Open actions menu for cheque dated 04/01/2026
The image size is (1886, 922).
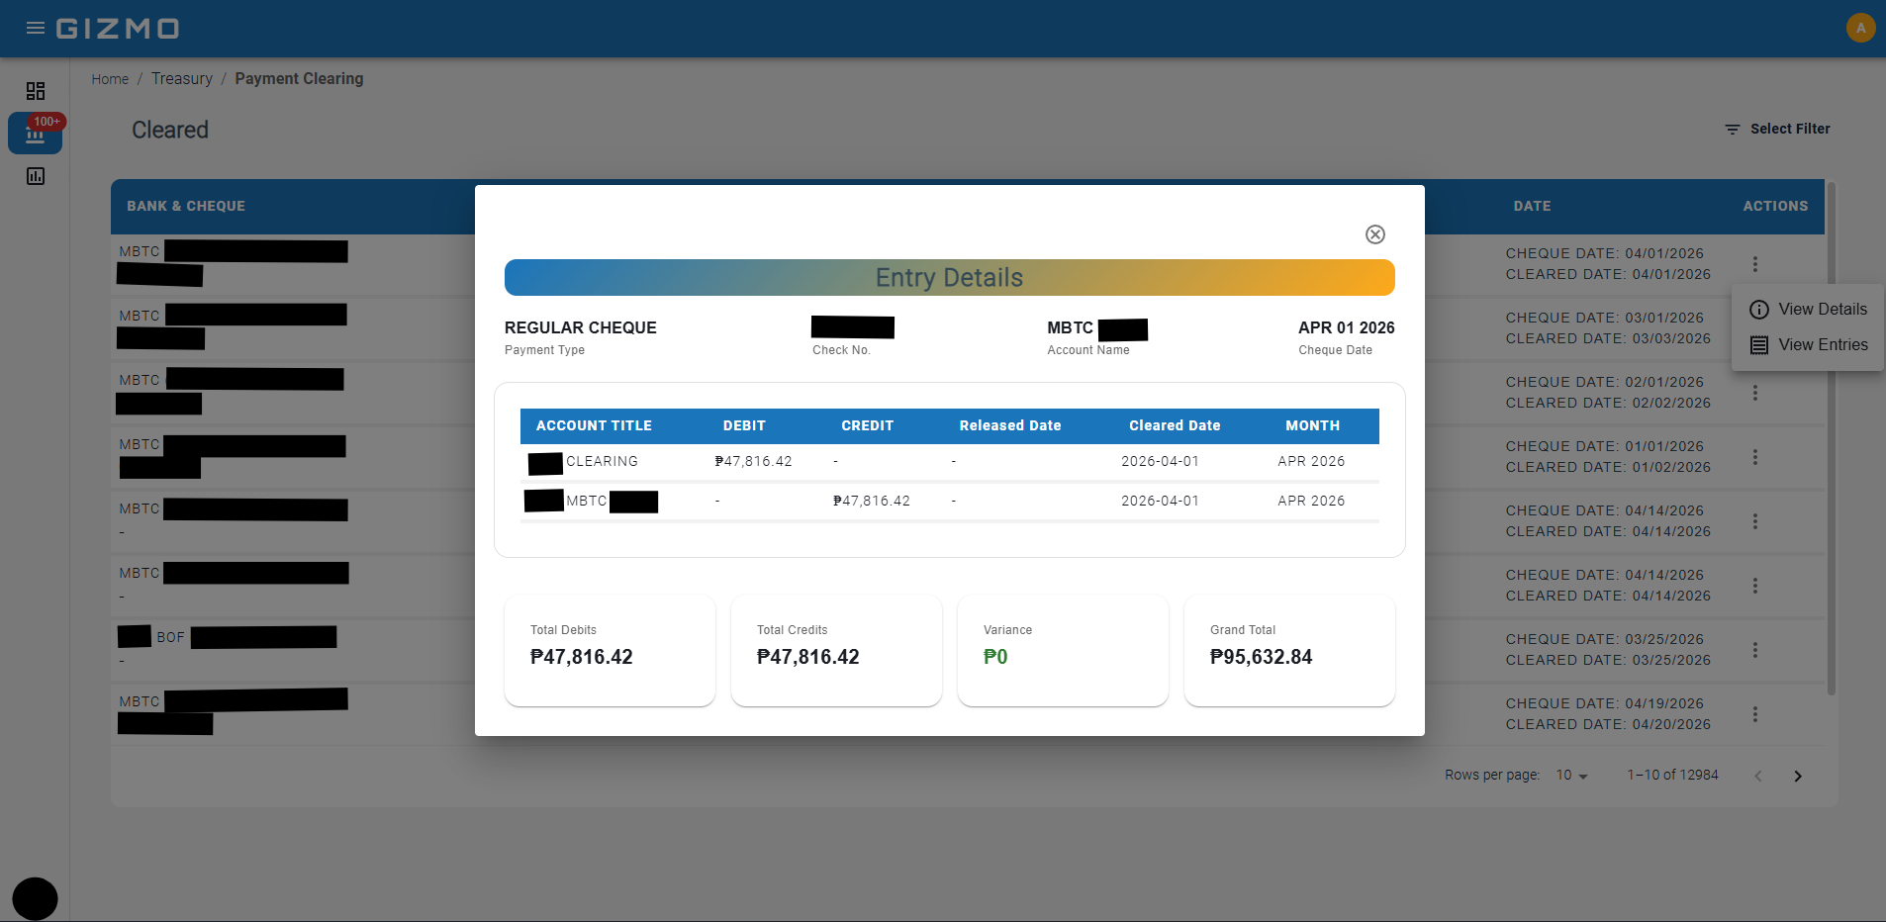coord(1755,264)
